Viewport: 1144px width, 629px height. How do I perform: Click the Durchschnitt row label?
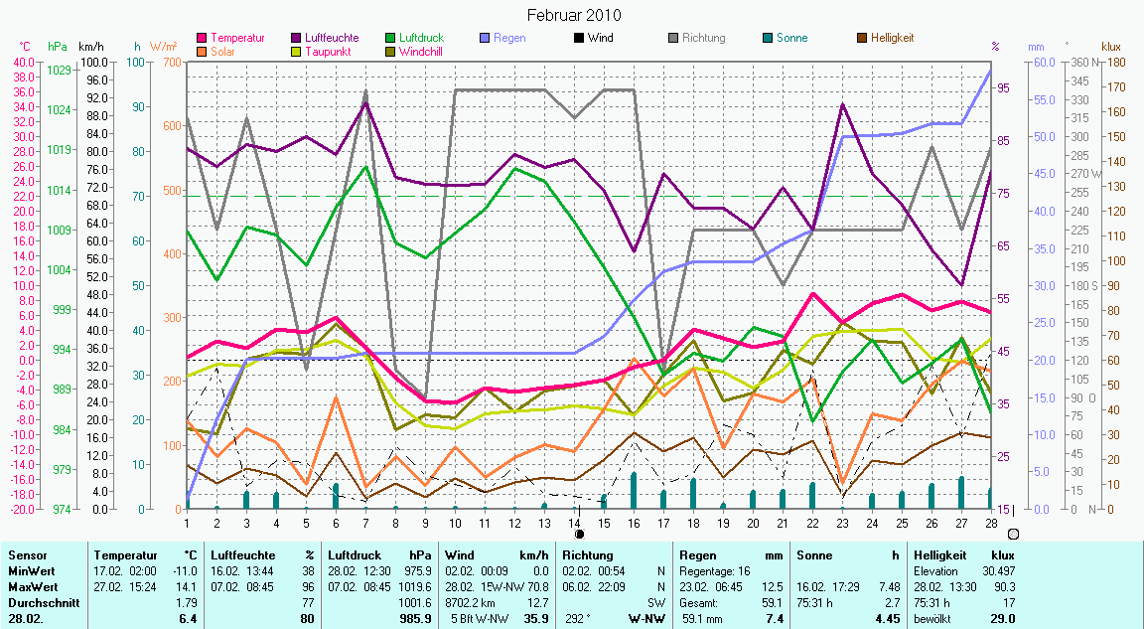click(41, 602)
